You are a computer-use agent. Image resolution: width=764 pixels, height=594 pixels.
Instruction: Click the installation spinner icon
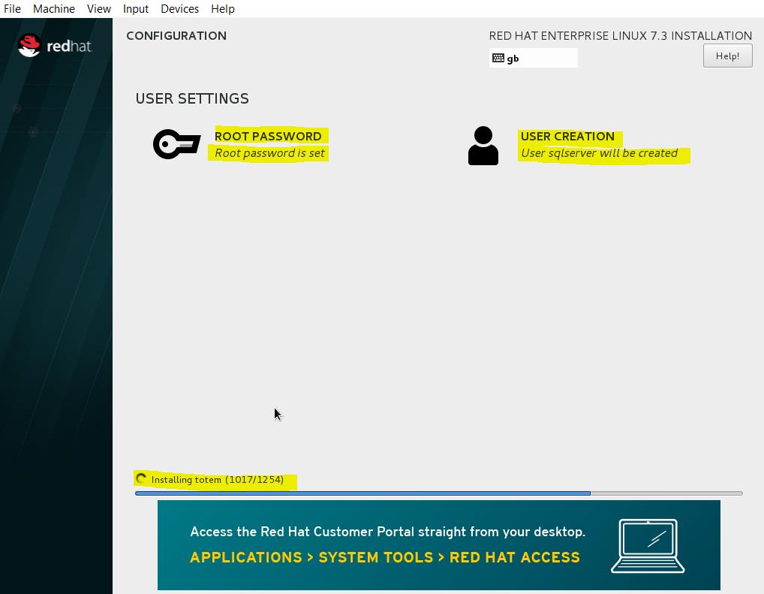click(141, 479)
